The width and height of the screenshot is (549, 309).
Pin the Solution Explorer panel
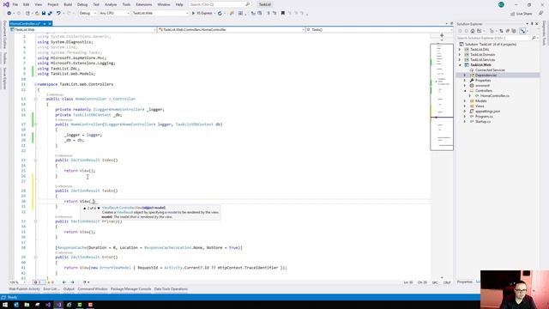532,24
